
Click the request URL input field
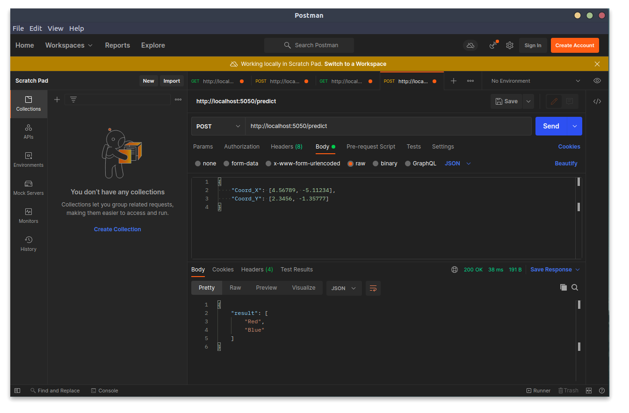click(x=388, y=126)
